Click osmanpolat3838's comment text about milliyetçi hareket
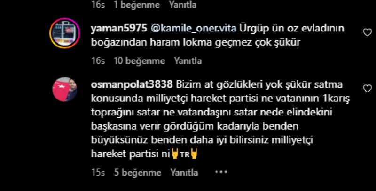This screenshot has width=376, height=191. coord(220,119)
